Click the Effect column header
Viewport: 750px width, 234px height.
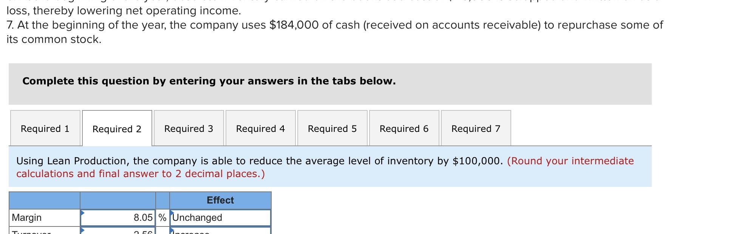[x=220, y=200]
